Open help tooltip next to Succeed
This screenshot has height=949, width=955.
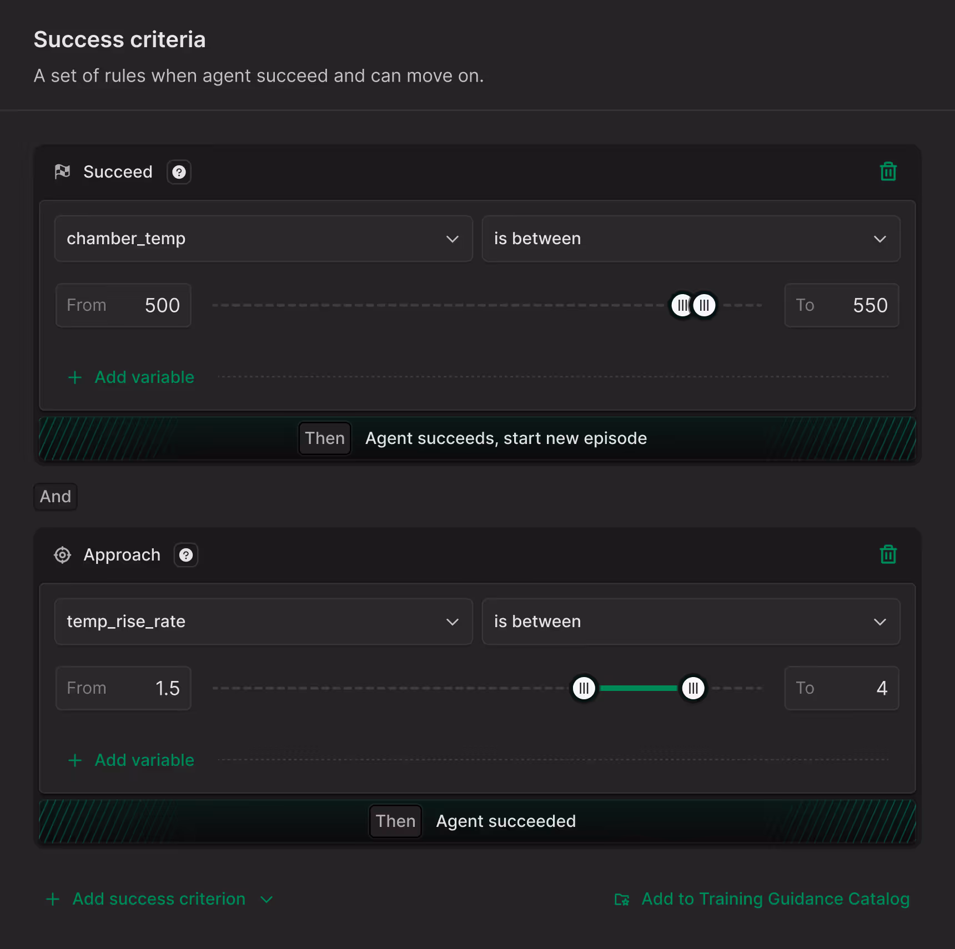(179, 172)
